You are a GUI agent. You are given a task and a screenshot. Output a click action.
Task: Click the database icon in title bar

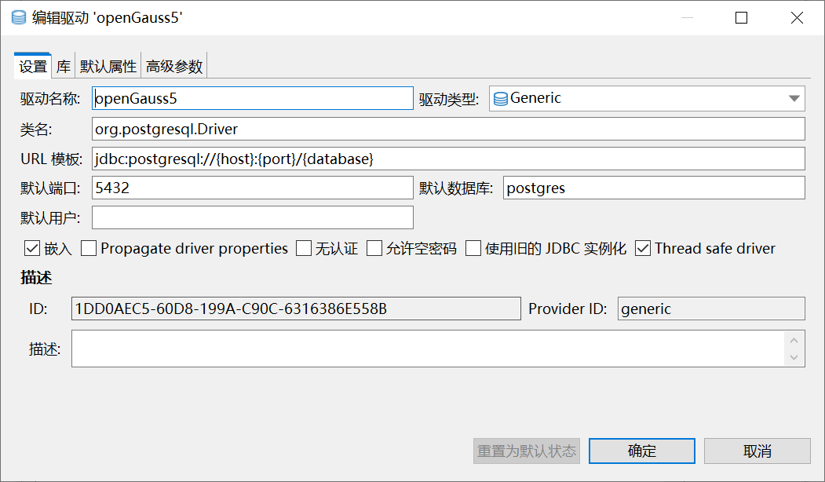(19, 18)
